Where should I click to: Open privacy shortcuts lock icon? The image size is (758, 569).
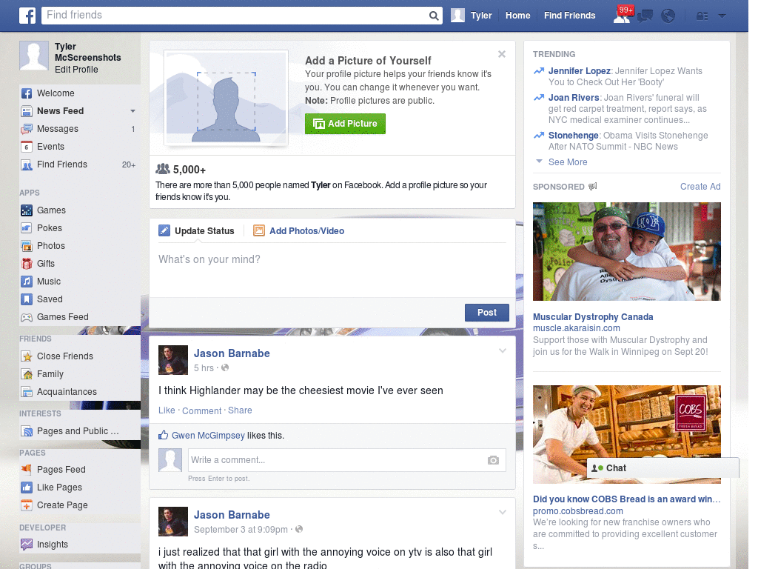coord(702,16)
